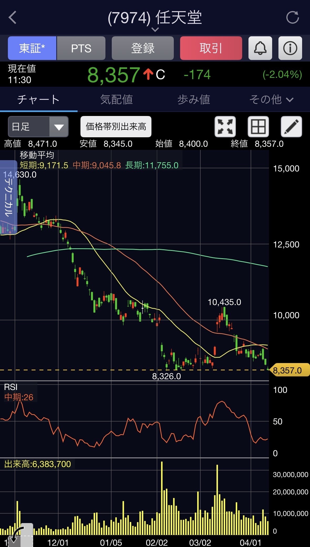
Task: Expand chart to fullscreen
Action: point(225,126)
